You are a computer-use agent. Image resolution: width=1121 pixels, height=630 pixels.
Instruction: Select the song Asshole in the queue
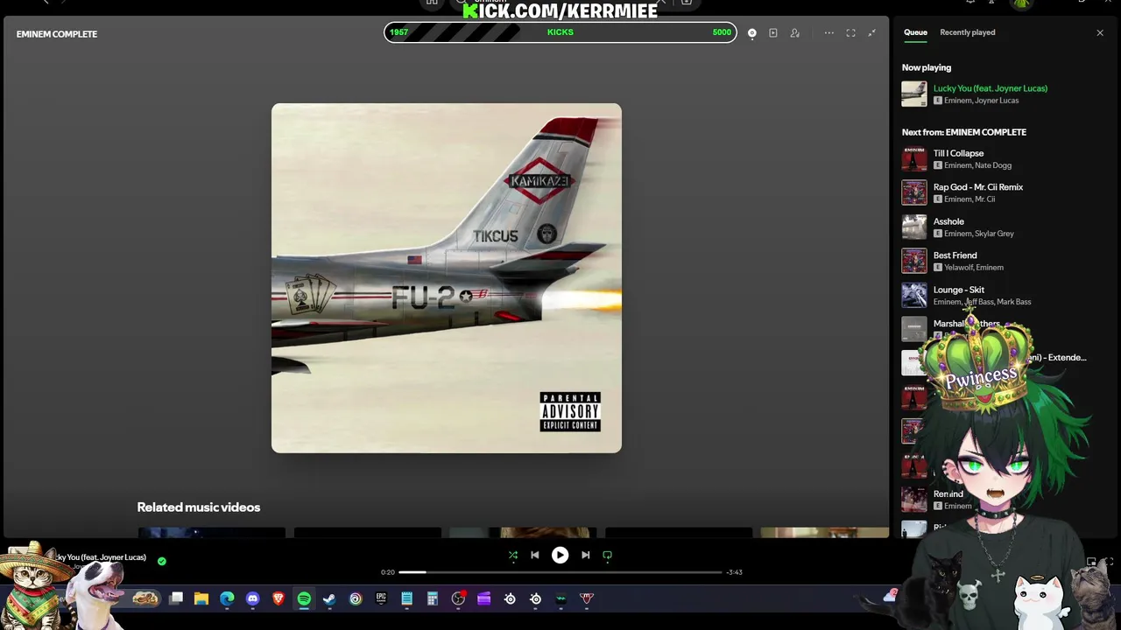(x=948, y=221)
